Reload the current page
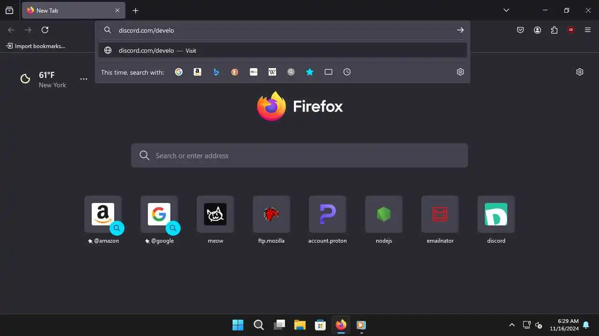This screenshot has height=336, width=599. (x=45, y=30)
